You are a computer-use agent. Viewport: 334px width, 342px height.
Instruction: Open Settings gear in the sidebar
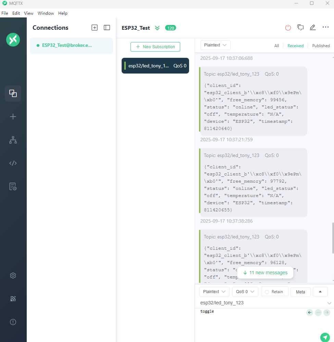[x=13, y=275]
